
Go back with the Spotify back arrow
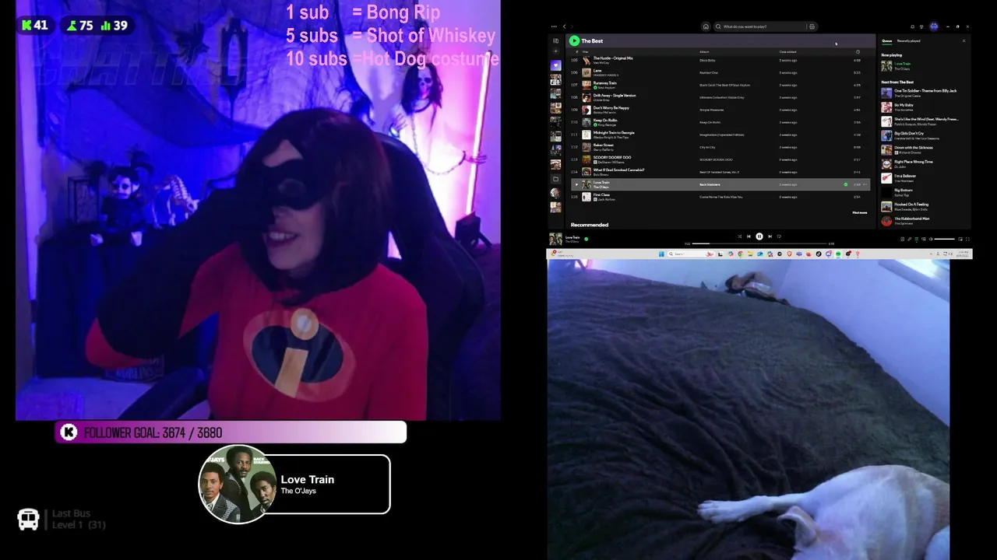565,26
